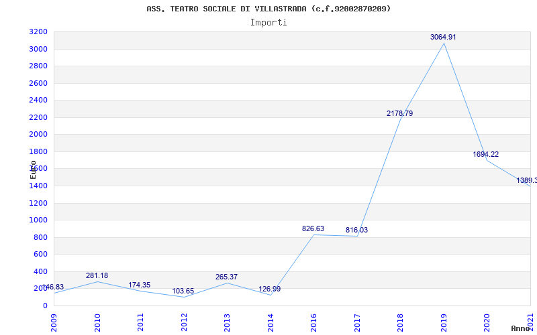Viewport: 537px width, 335px height.
Task: Click the Anno x-axis title
Action: [521, 328]
